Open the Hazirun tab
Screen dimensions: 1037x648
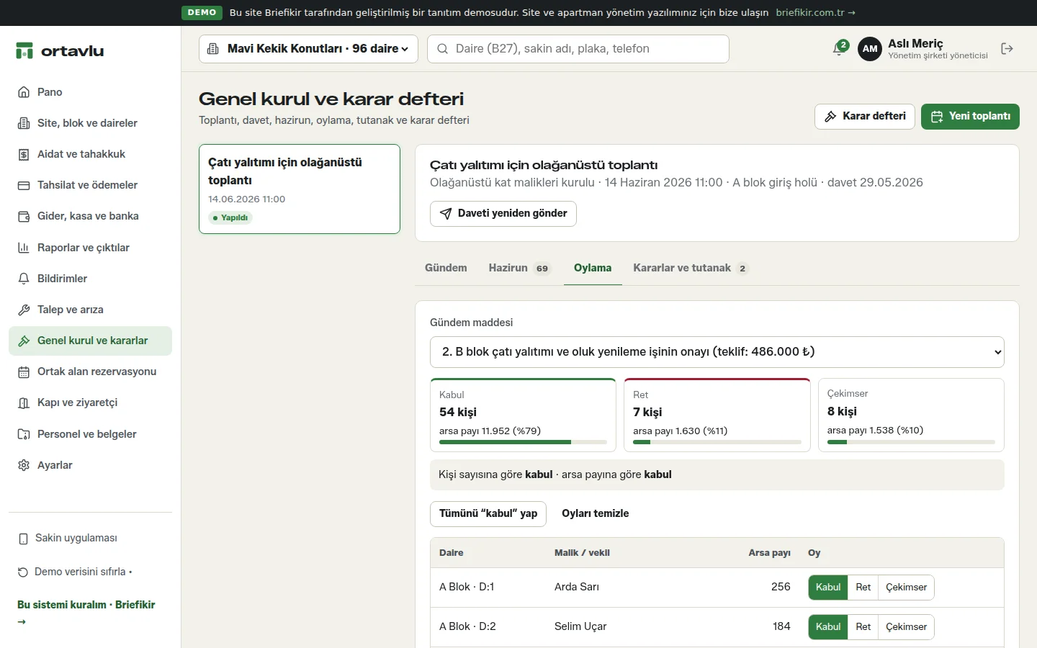519,268
